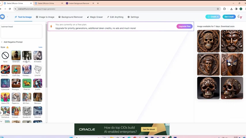Click the collapse chevron at sidebar bottom
Image resolution: width=246 pixels, height=138 pixels.
click(x=1, y=121)
